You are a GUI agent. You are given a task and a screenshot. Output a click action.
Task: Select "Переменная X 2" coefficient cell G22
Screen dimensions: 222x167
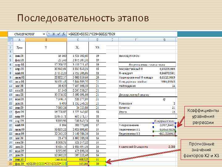[x=164, y=134]
